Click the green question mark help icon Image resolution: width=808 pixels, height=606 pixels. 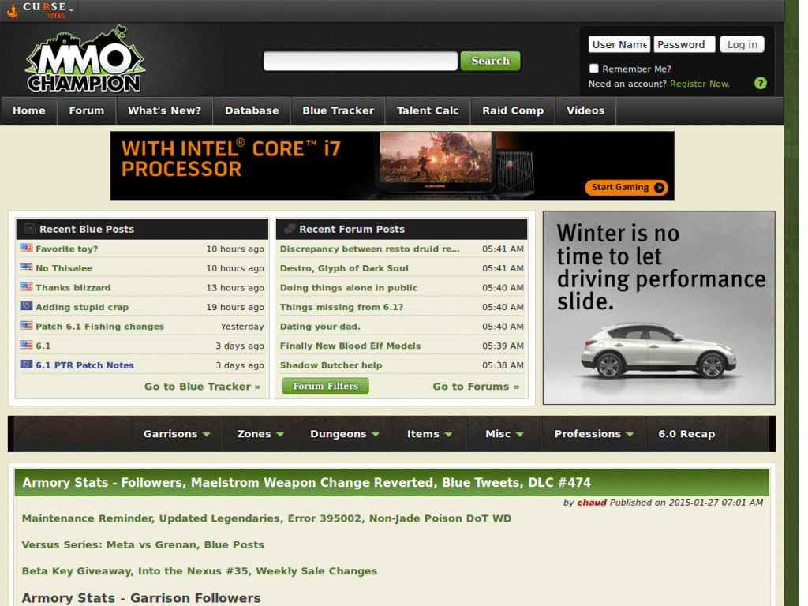(x=760, y=83)
